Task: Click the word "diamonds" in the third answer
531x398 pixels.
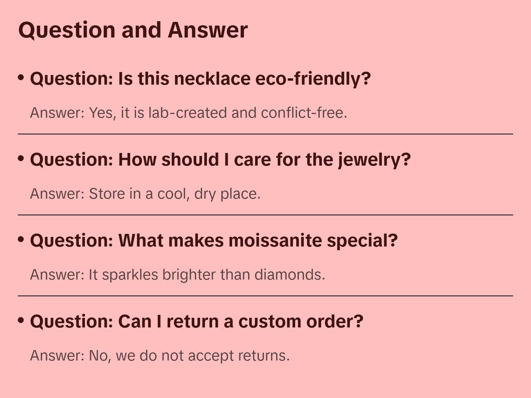Action: point(289,275)
